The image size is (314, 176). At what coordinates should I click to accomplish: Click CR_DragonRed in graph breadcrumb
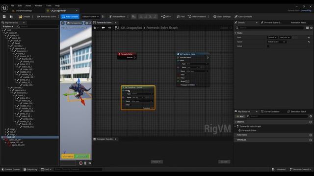click(131, 28)
